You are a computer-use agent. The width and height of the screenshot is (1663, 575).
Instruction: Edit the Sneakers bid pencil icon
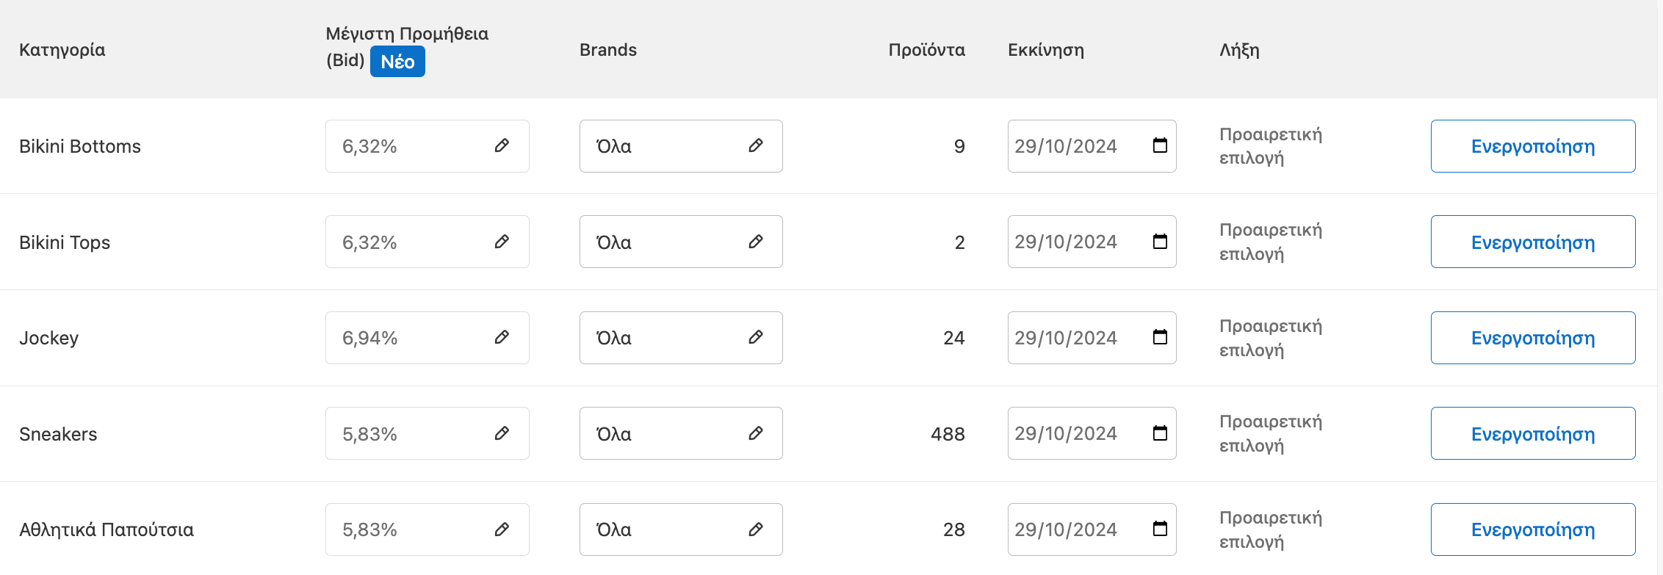(502, 433)
